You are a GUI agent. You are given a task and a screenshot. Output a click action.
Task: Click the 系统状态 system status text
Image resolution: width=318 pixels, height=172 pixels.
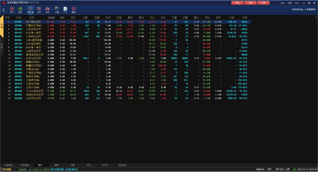click(x=264, y=169)
